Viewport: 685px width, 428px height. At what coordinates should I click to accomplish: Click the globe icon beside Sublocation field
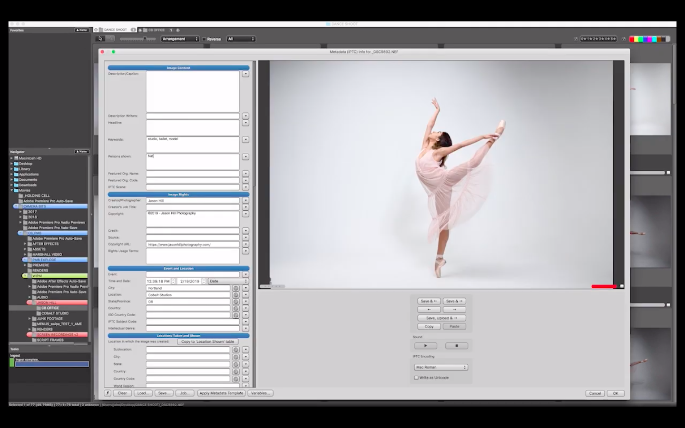pos(235,350)
